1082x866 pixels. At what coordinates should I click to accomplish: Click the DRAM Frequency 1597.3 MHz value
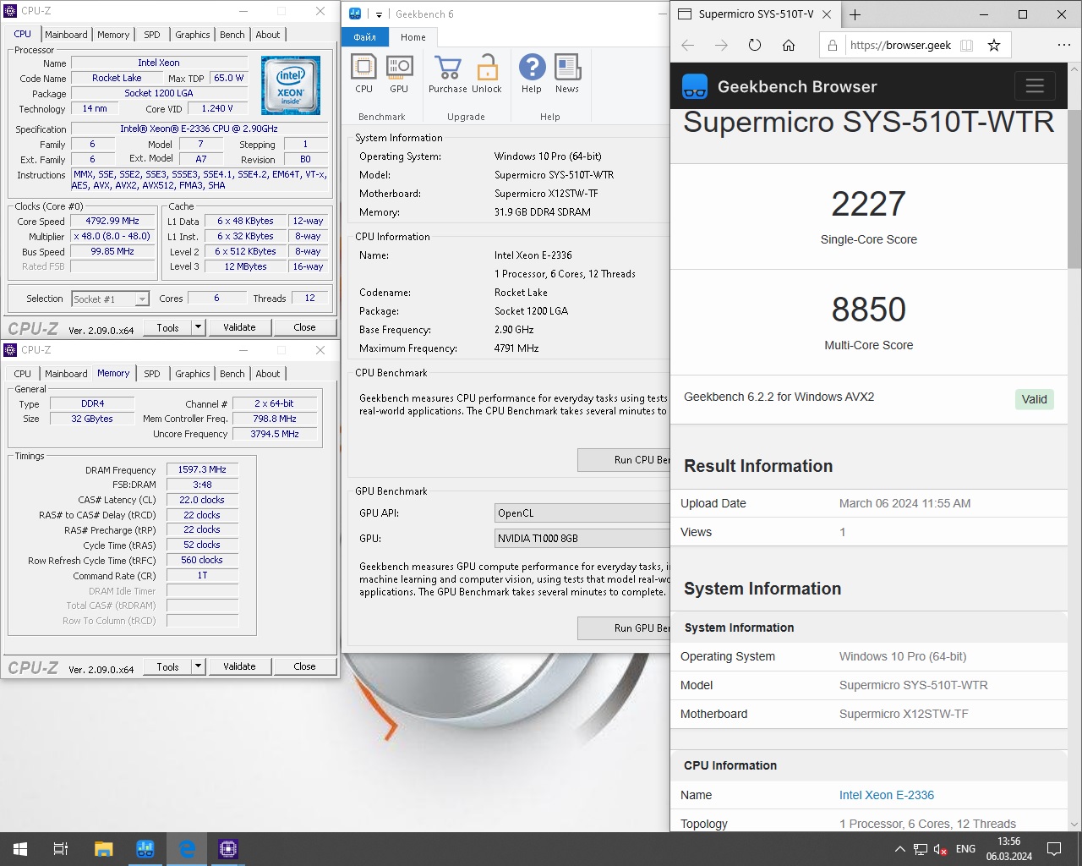pyautogui.click(x=202, y=469)
